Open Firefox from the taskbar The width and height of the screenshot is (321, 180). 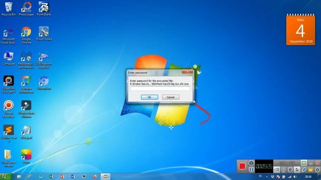click(x=94, y=176)
